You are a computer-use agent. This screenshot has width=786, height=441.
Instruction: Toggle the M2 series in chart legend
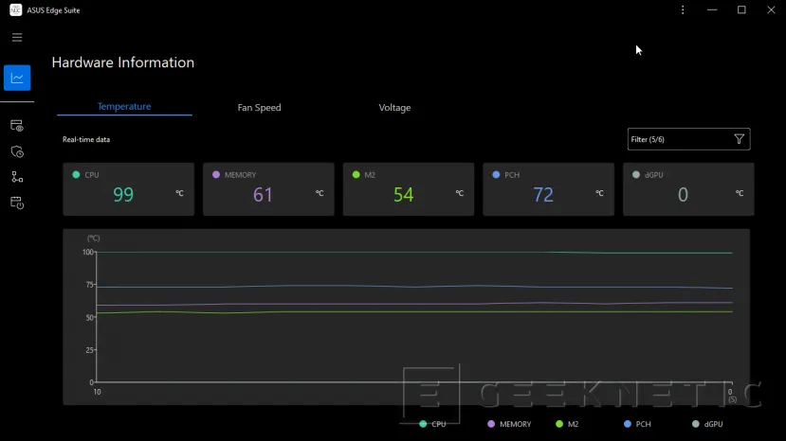coord(567,424)
